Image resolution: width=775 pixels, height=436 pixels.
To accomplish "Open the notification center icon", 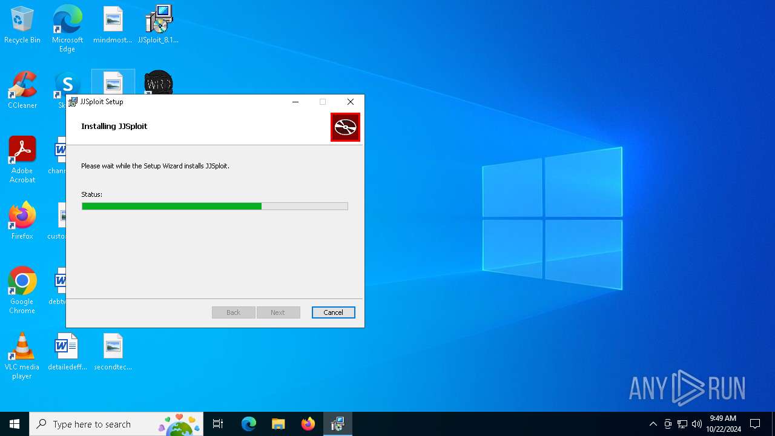I will [x=755, y=424].
